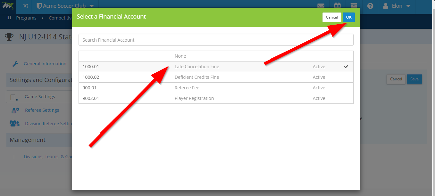
Task: Click the wrench icon for General Information
Action: (15, 64)
